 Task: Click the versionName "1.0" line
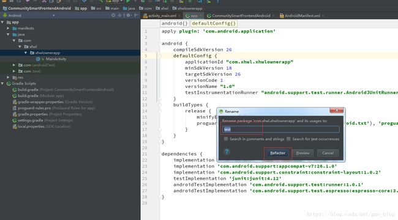(x=209, y=86)
